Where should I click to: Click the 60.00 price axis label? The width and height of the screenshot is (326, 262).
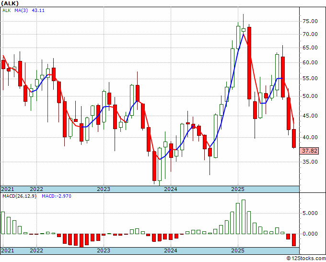click(310, 63)
